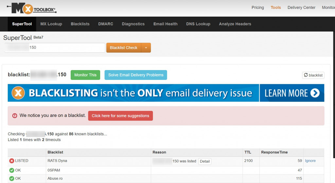The height and width of the screenshot is (183, 335).
Task: Click the Reason column header
Action: click(x=159, y=152)
